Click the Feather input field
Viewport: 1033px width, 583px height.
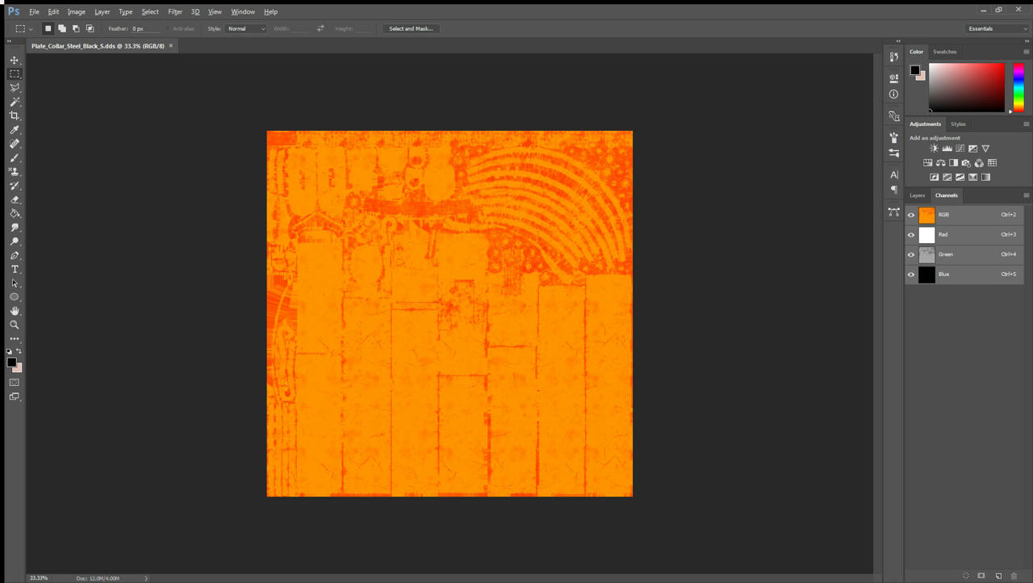pos(145,28)
